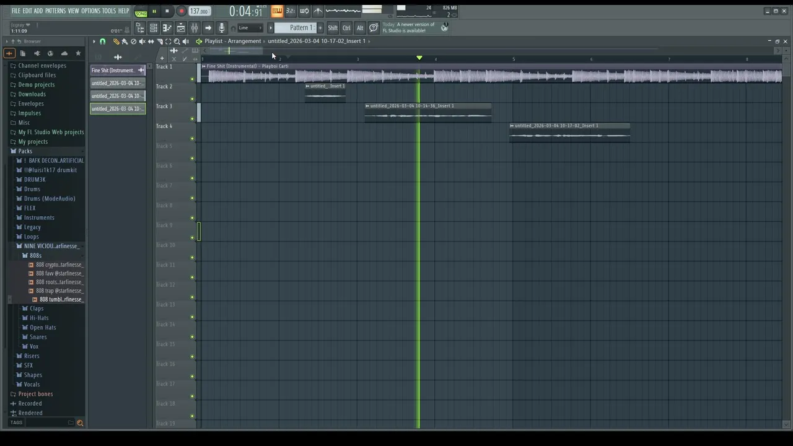Add a new pattern with the plus button
This screenshot has height=446, width=793.
click(x=320, y=28)
